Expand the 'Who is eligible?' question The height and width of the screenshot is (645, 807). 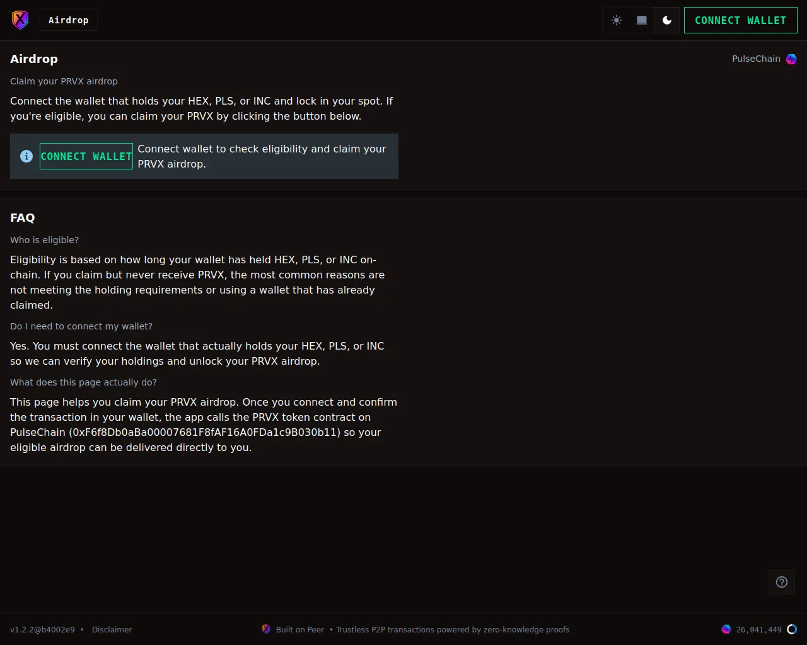[45, 240]
